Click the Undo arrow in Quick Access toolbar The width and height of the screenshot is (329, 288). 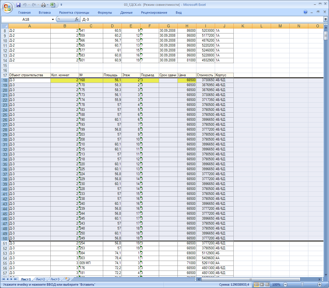point(25,5)
